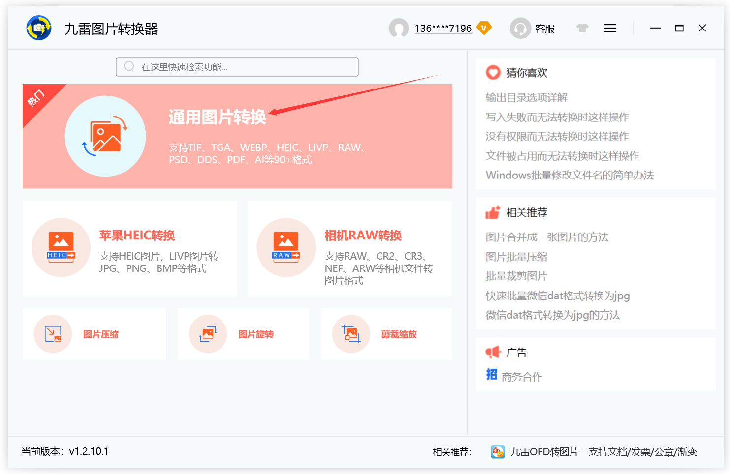Click the megaphone icon beside 广告

(x=493, y=352)
